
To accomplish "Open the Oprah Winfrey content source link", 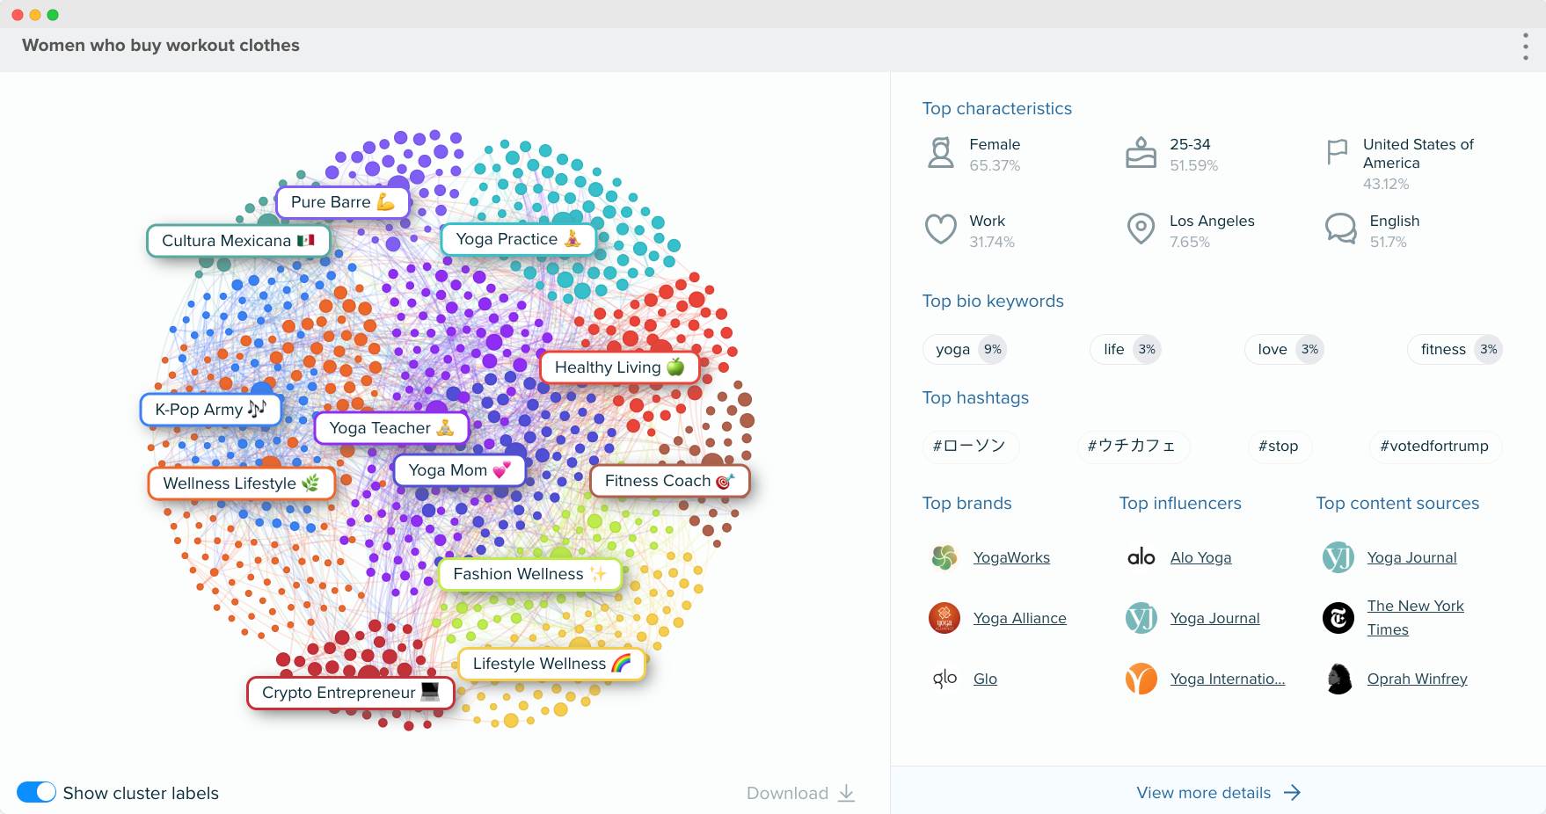I will (1417, 678).
